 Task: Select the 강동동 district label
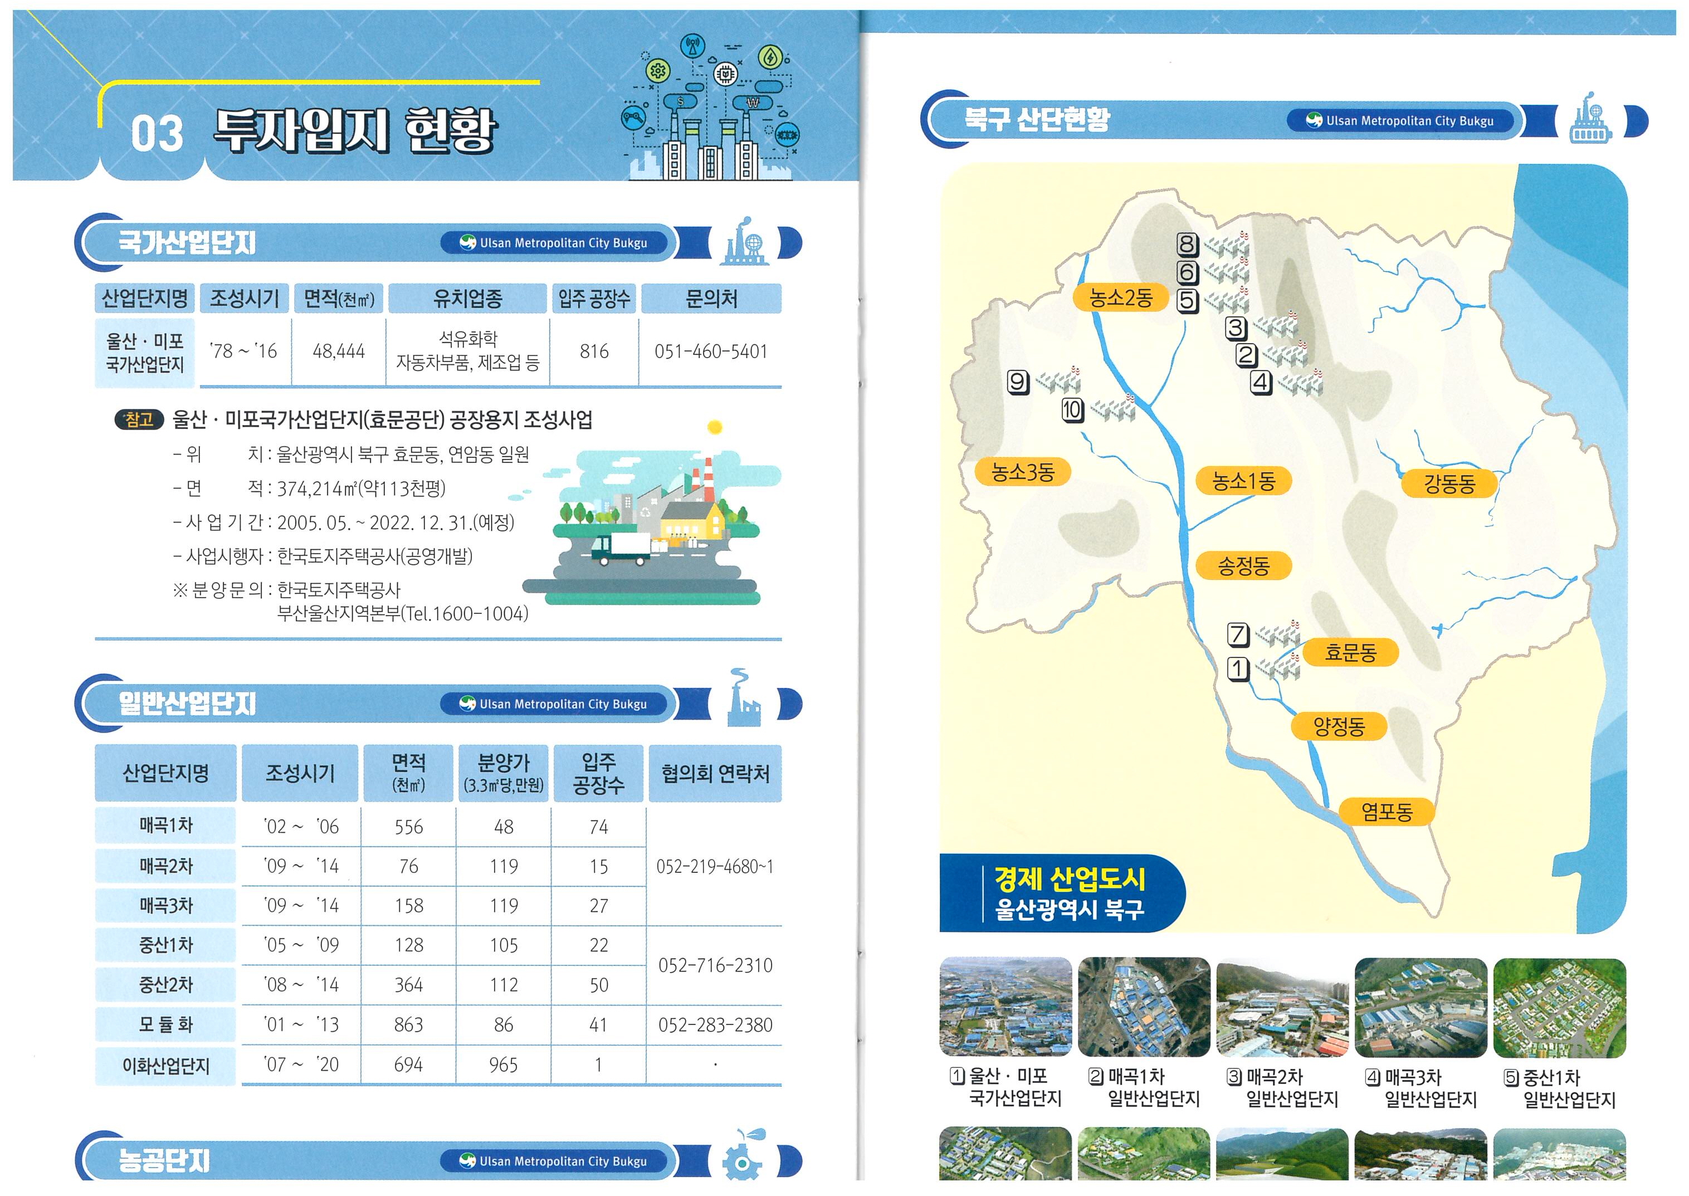[x=1449, y=484]
